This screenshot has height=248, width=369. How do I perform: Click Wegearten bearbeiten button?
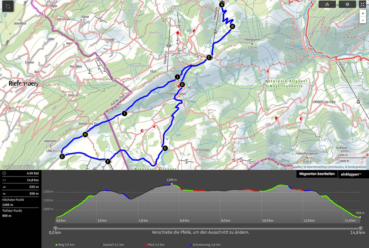click(316, 174)
